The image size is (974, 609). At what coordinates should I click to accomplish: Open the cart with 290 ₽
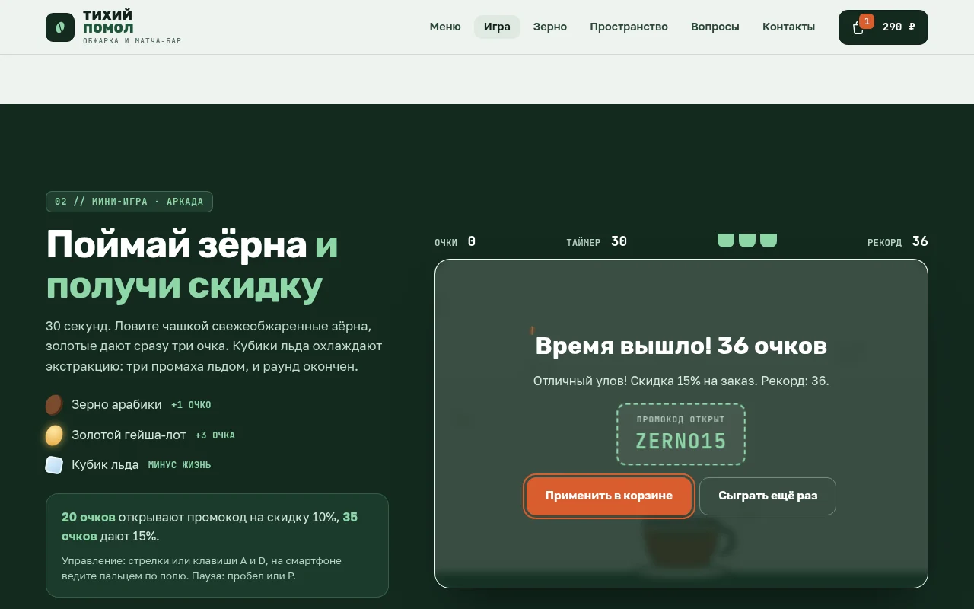point(883,27)
